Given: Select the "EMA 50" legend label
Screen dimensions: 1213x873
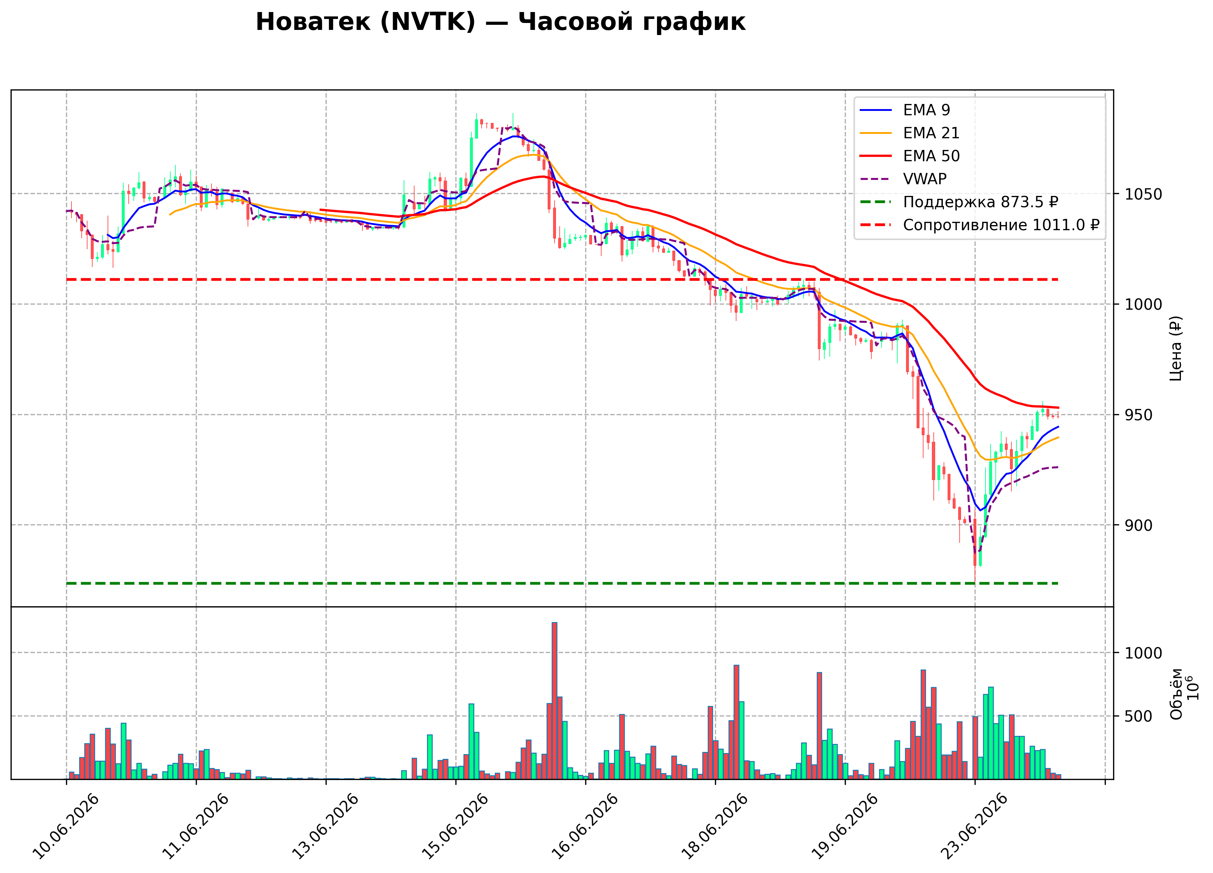Looking at the screenshot, I should (931, 156).
